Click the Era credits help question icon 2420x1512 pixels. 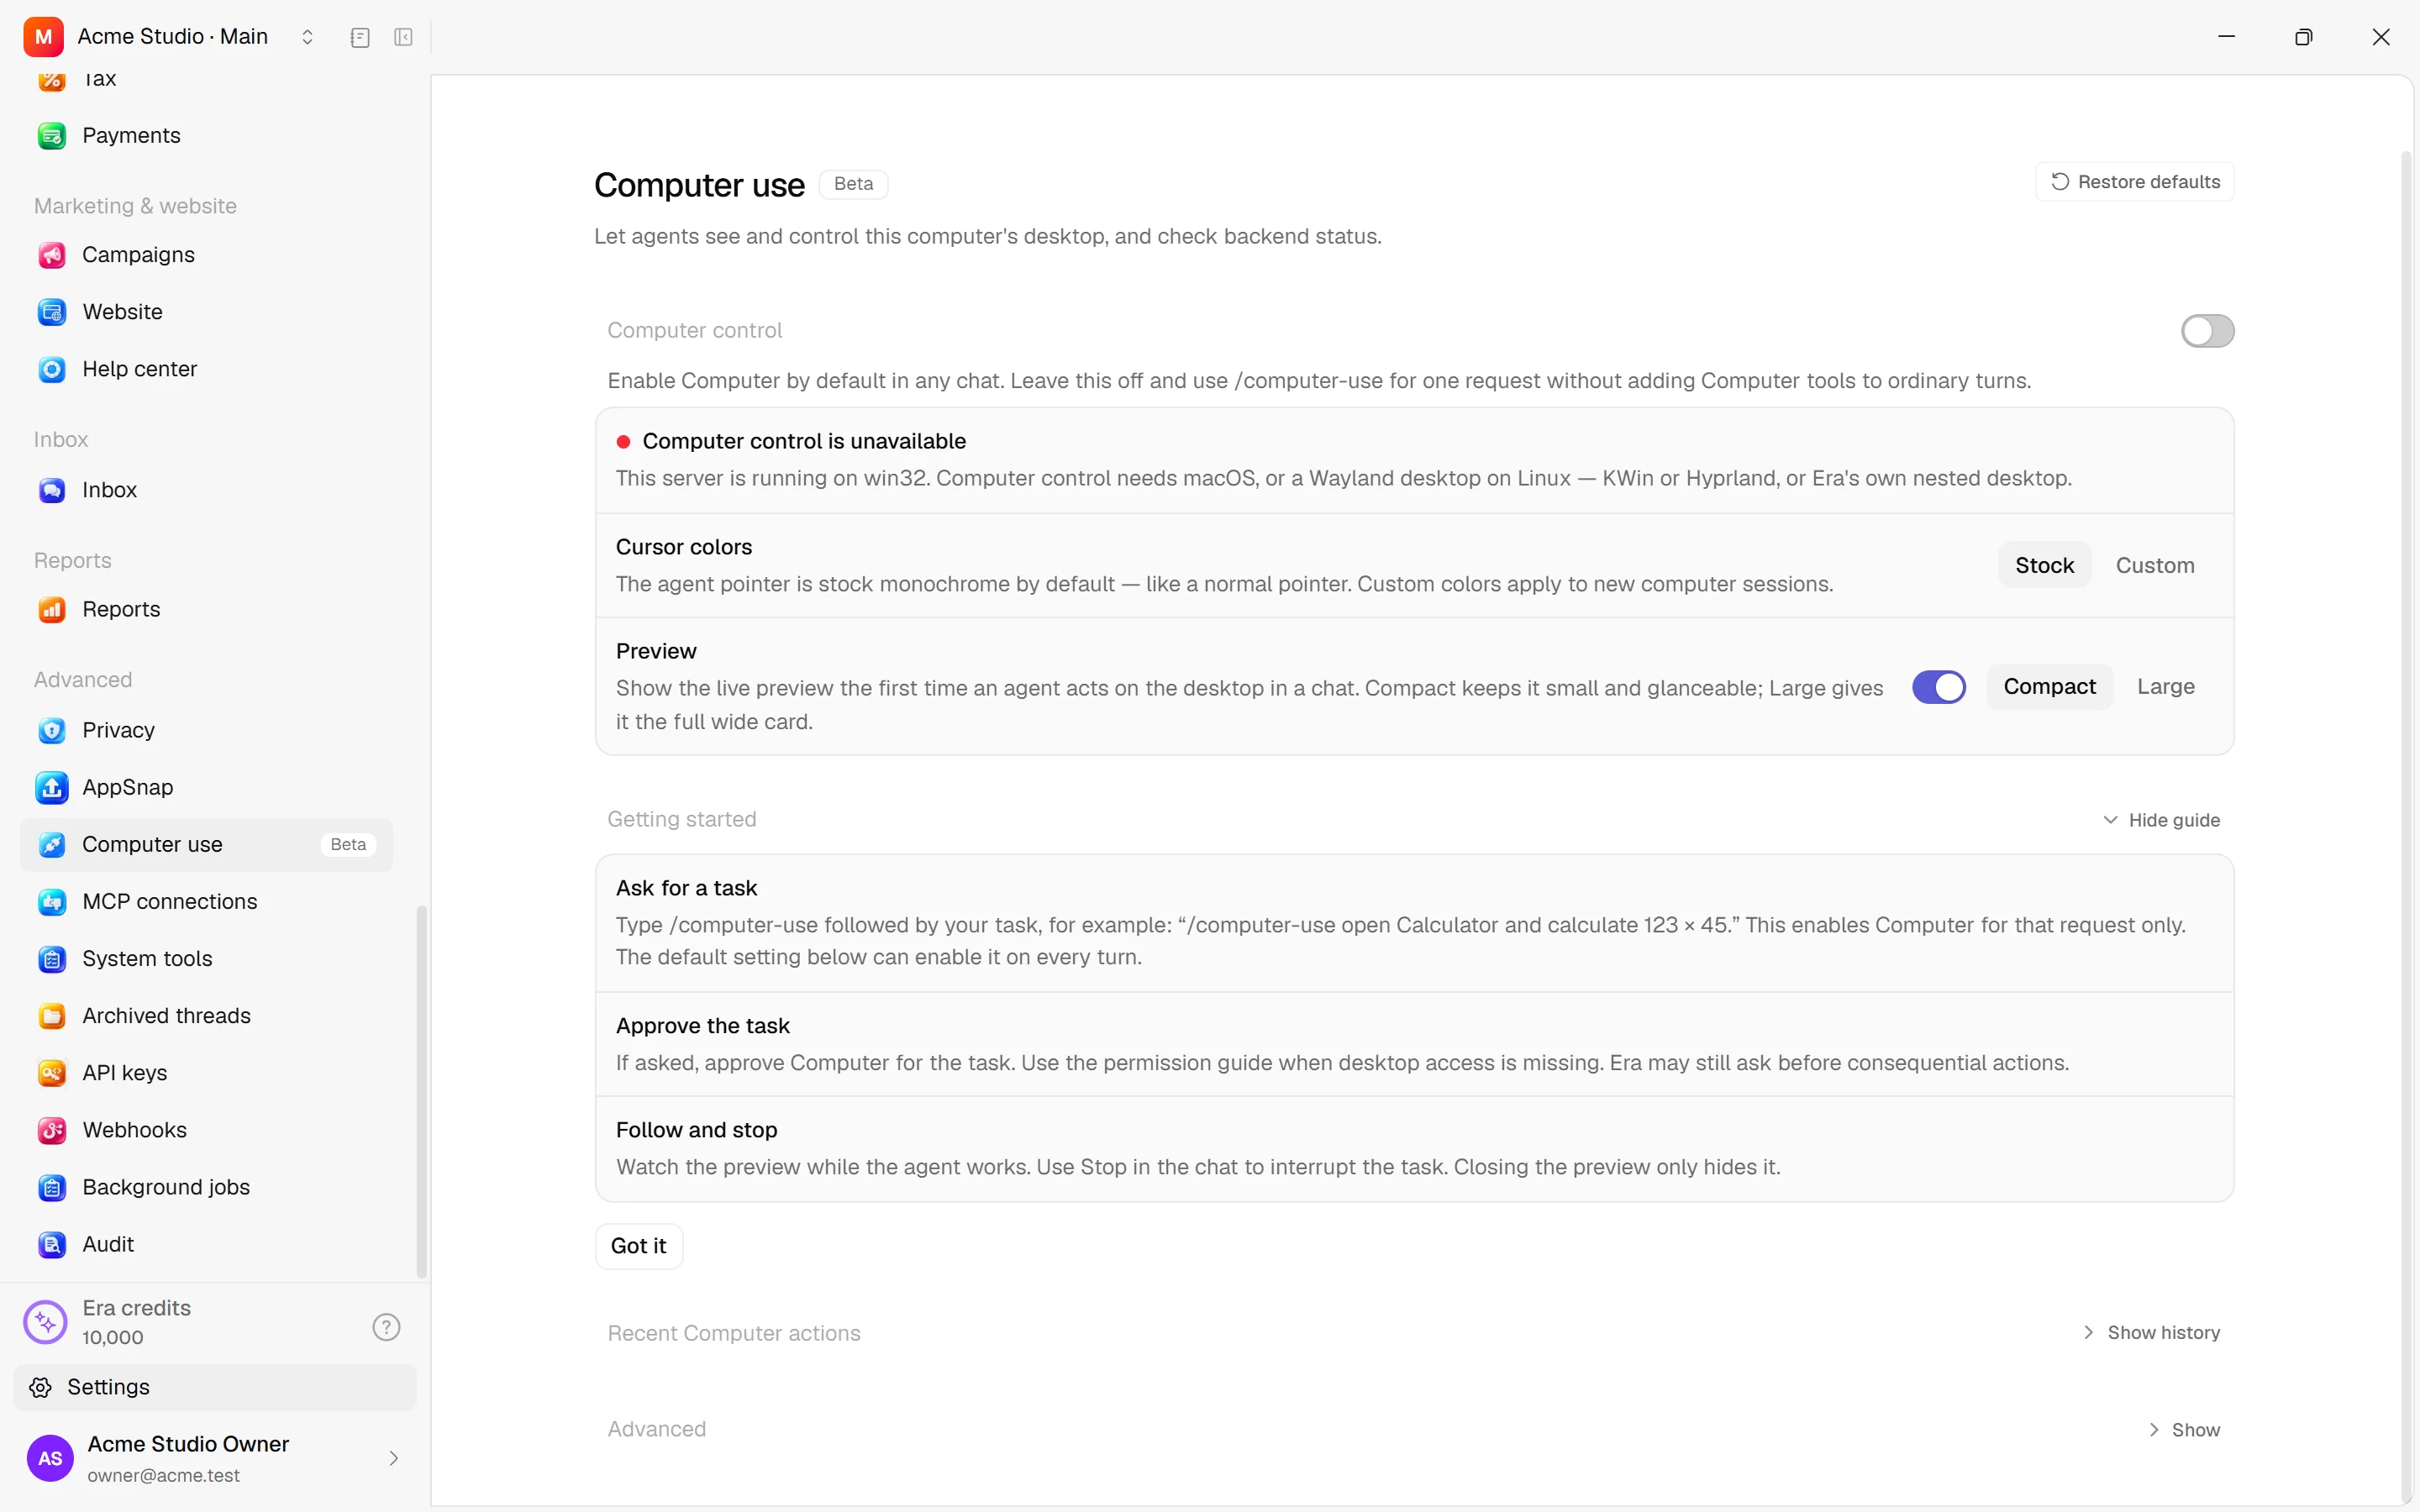[386, 1326]
